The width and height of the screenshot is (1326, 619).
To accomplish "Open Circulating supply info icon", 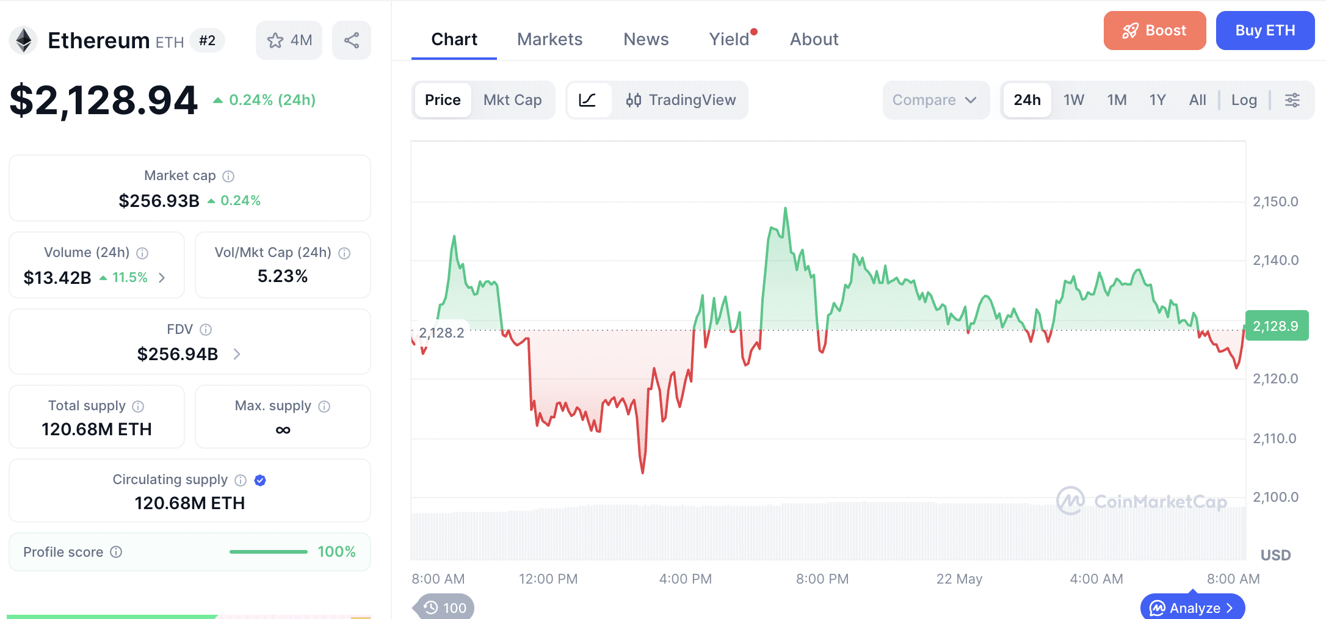I will [x=241, y=480].
